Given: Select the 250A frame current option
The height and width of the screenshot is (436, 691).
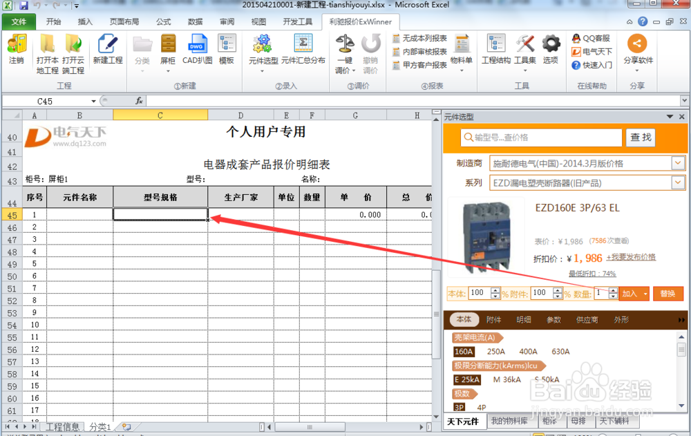Looking at the screenshot, I should [x=495, y=352].
